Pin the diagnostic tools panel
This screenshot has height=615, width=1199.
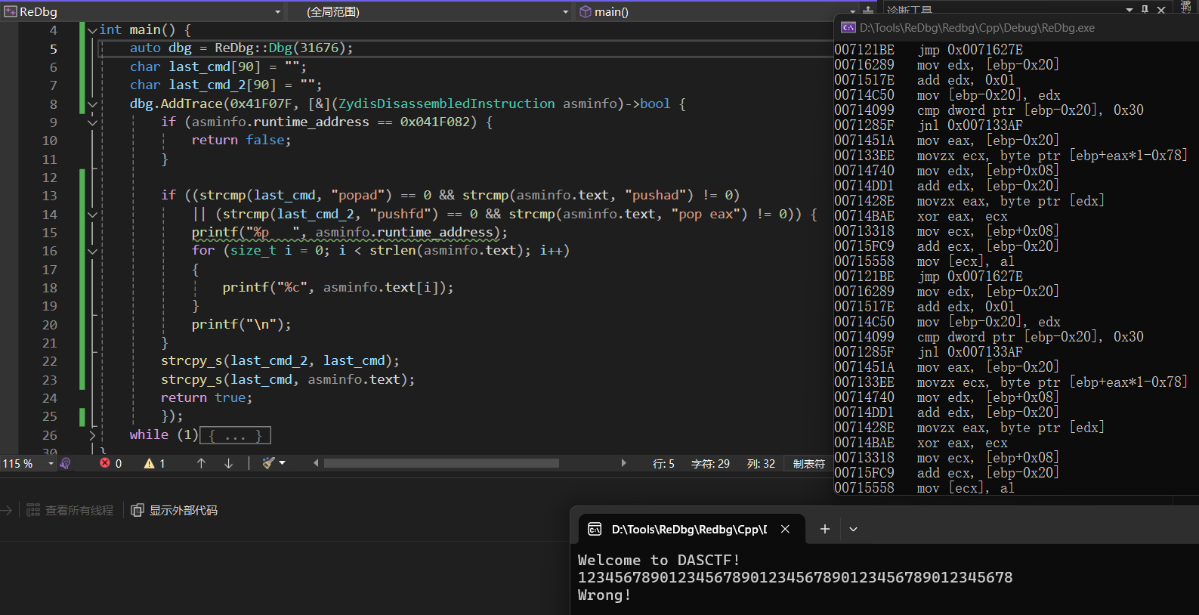[1145, 10]
